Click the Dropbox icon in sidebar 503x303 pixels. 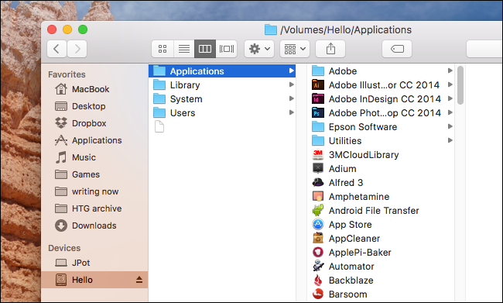(61, 123)
